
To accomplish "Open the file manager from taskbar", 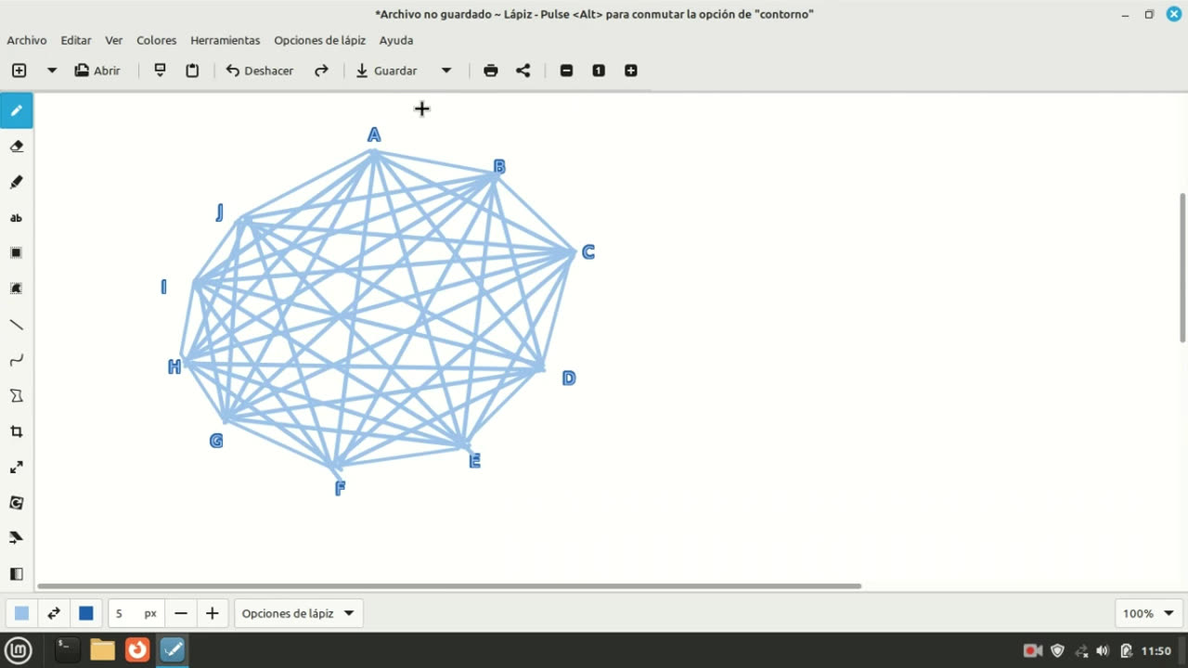I will (x=102, y=650).
